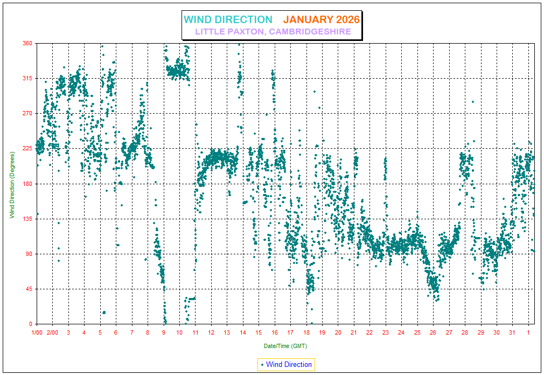
Task: Click the WIND DIRECTION chart title
Action: click(228, 19)
